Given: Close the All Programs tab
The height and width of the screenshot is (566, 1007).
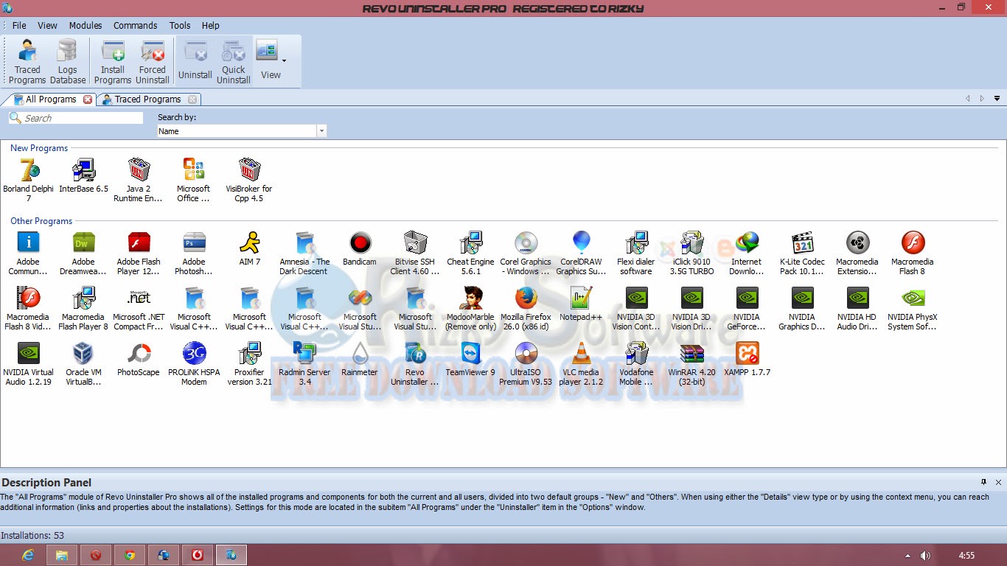Looking at the screenshot, I should pyautogui.click(x=88, y=99).
